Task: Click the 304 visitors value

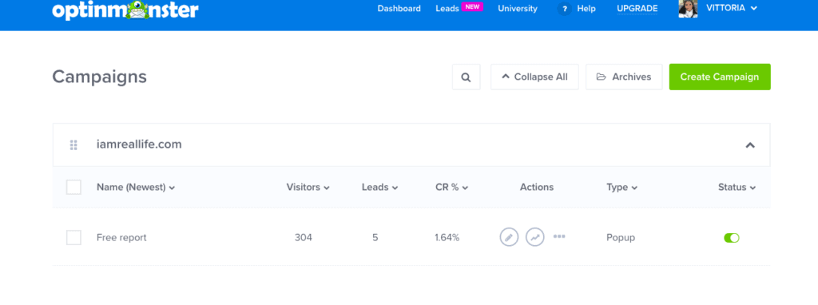Action: (303, 238)
